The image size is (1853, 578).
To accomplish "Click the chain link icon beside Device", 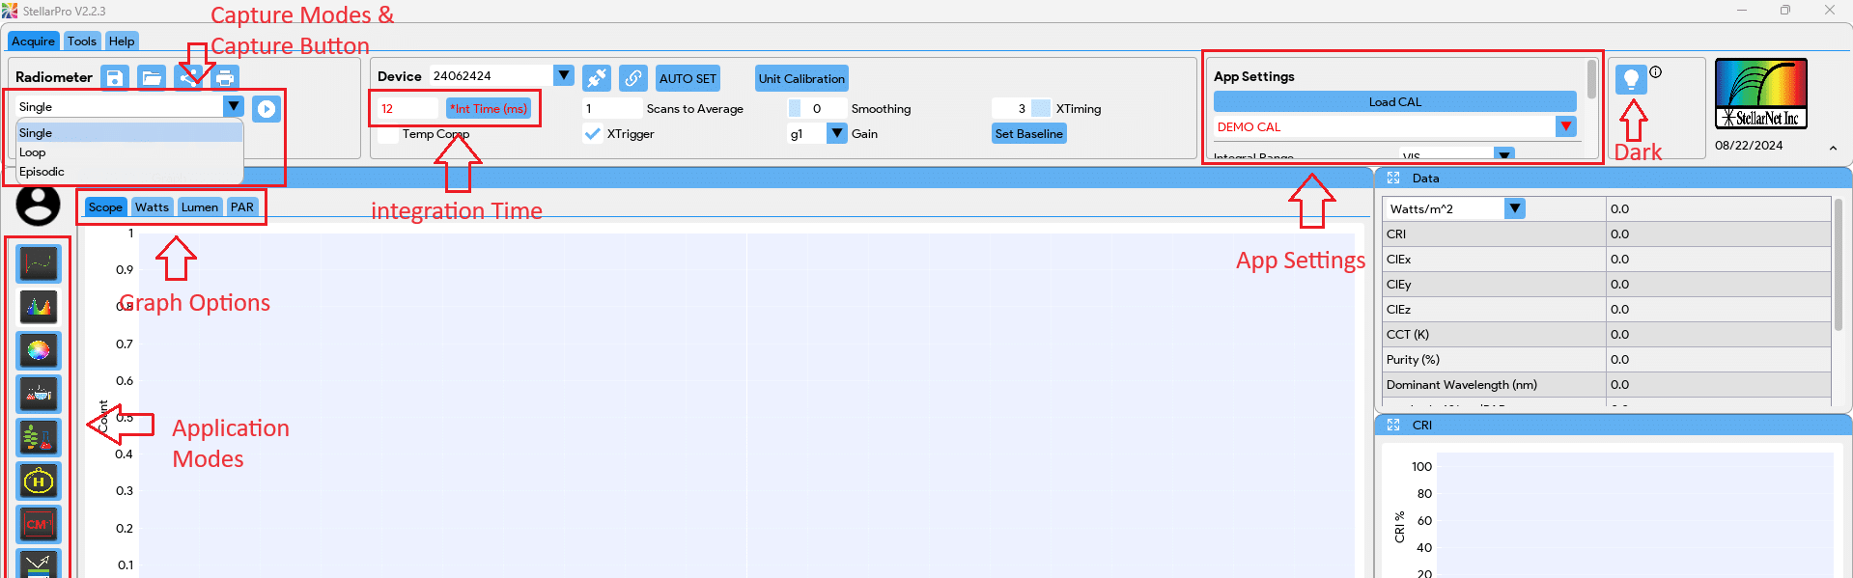I will pos(633,78).
